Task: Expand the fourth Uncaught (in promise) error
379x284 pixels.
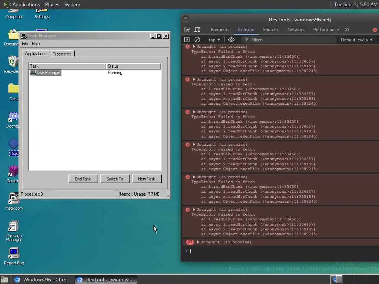Action: coord(194,145)
